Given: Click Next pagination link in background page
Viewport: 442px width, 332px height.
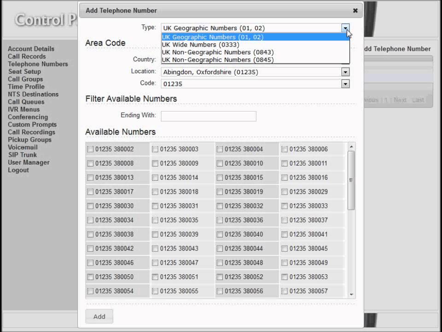Looking at the screenshot, I should (400, 100).
